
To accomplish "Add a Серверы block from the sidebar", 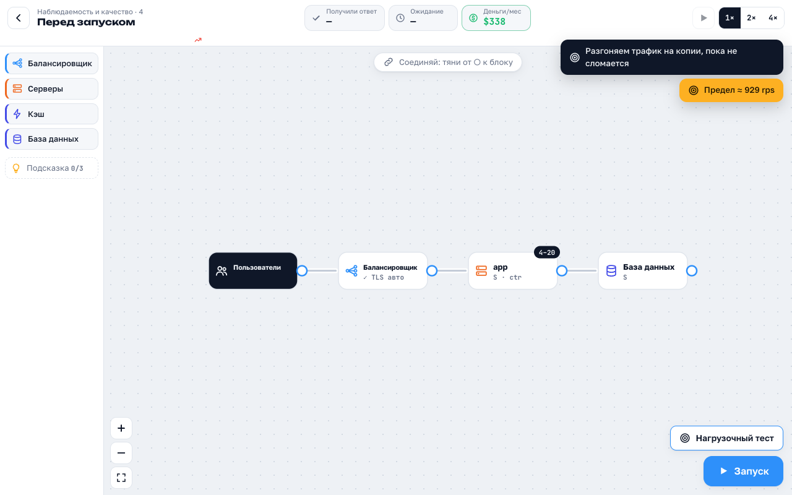I will click(x=52, y=88).
